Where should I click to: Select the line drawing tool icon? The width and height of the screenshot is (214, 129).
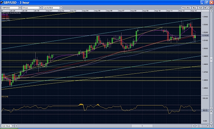208,8
